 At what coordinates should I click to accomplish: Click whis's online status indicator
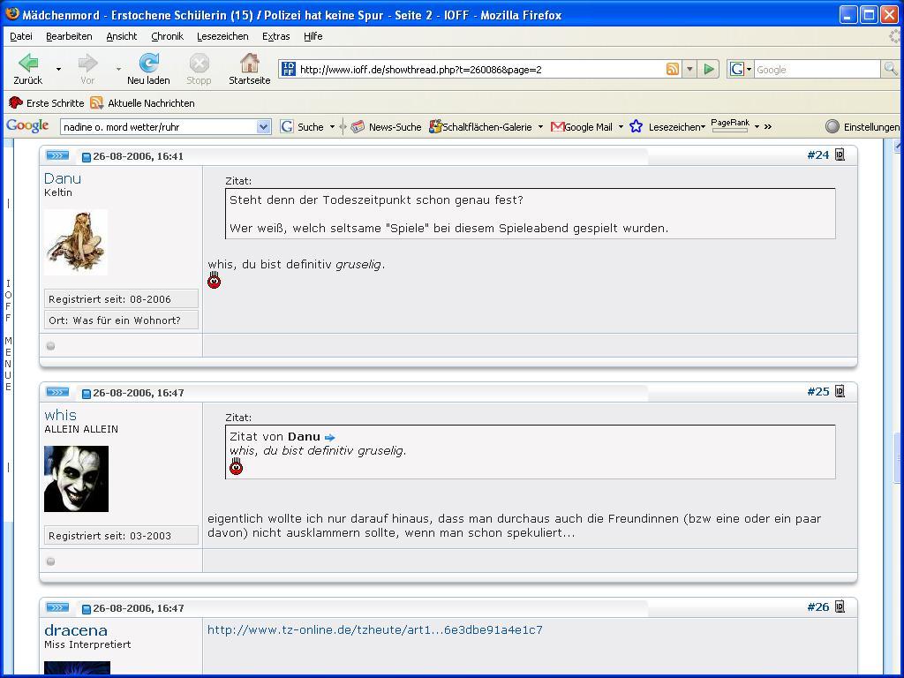(50, 561)
